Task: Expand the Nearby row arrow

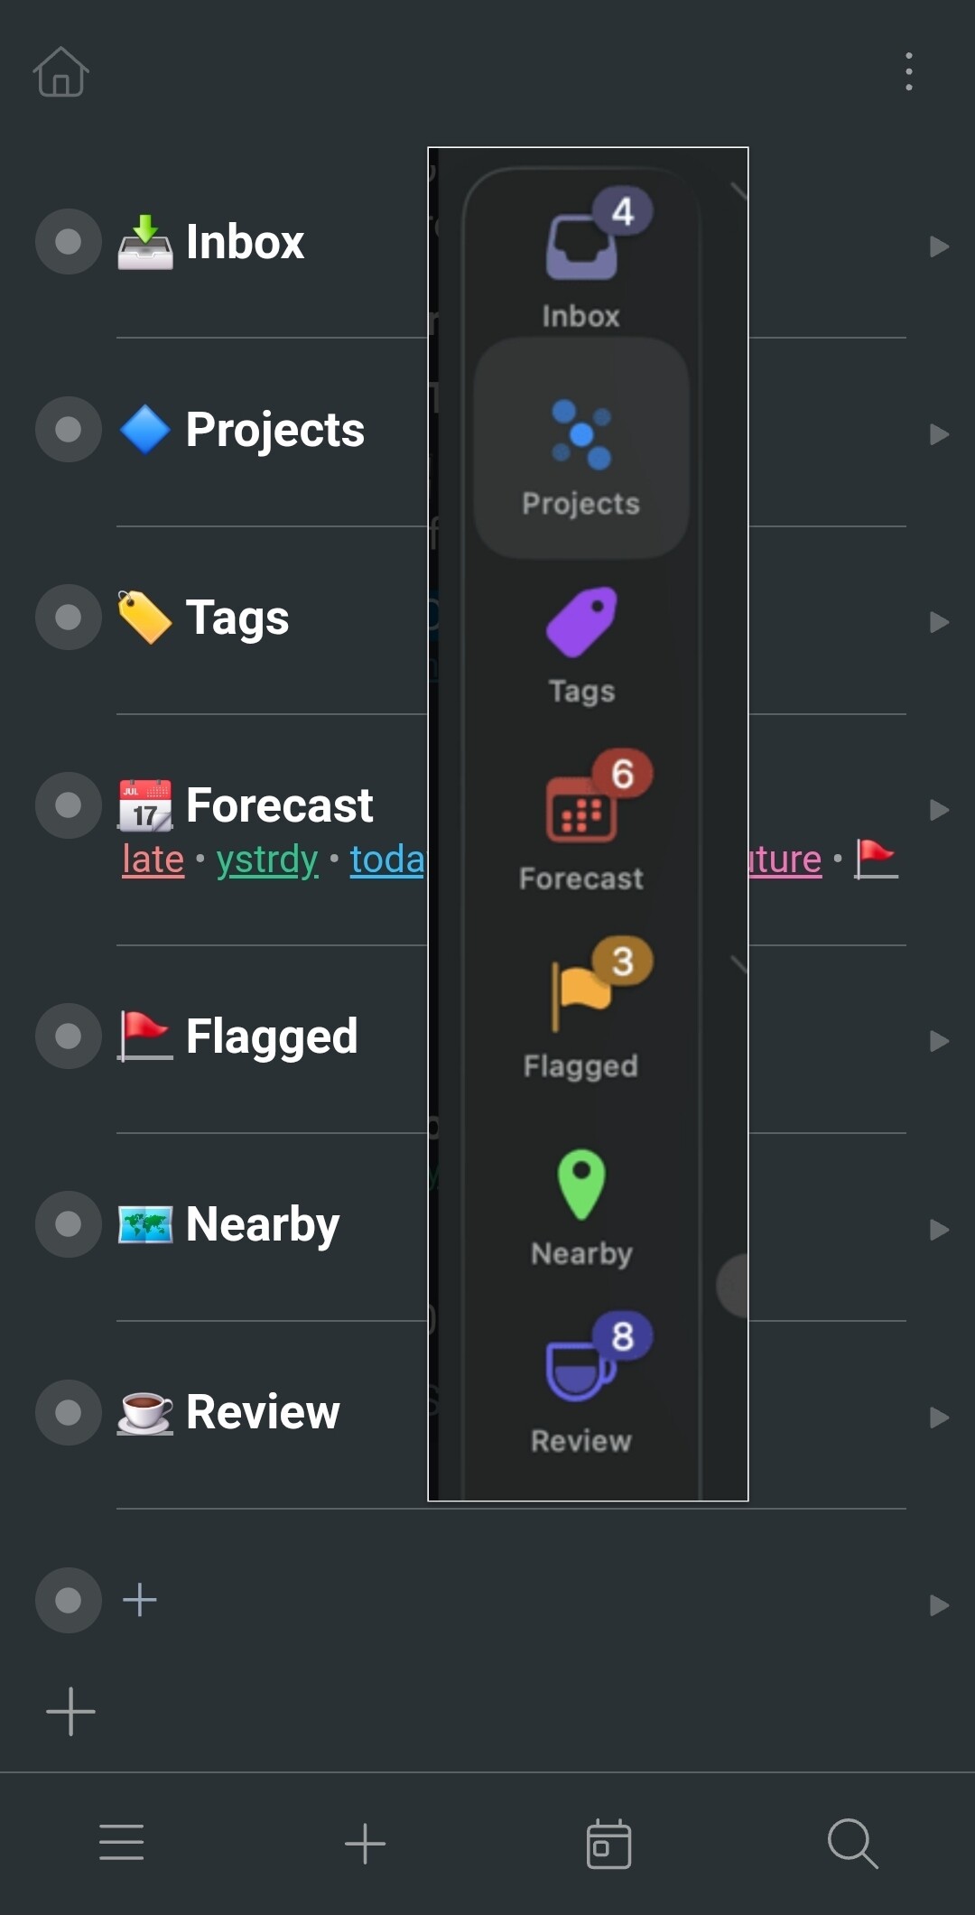Action: [939, 1229]
